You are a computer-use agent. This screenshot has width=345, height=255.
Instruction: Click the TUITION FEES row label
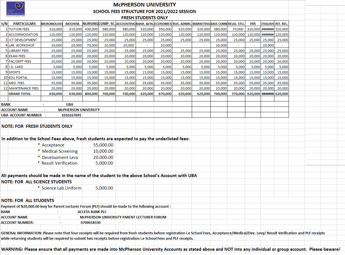pyautogui.click(x=19, y=29)
